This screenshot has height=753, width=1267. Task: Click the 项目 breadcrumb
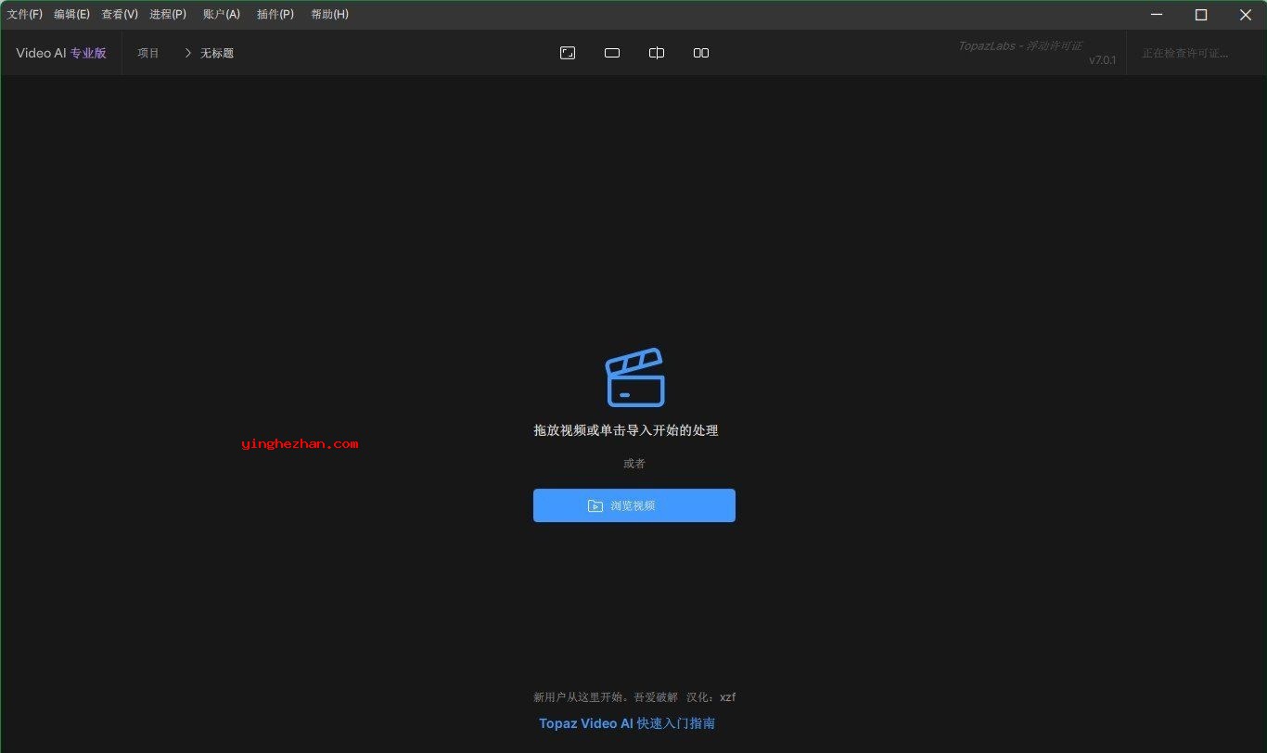tap(148, 53)
